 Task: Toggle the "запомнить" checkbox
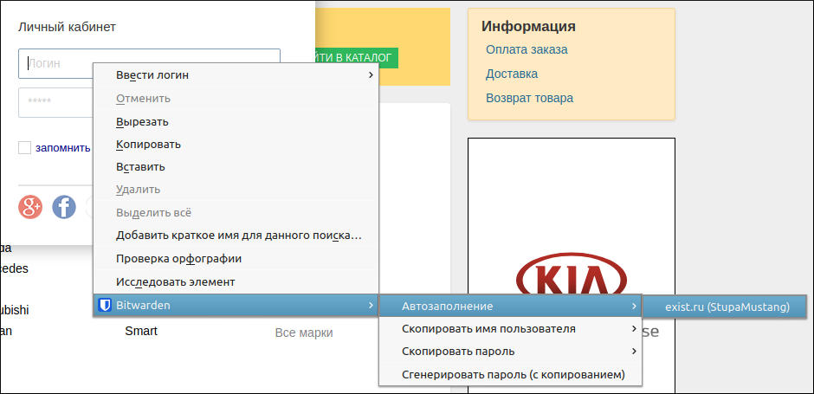(x=25, y=147)
